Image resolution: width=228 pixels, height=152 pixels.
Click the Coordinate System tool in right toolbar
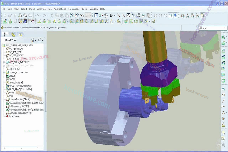tap(223, 119)
